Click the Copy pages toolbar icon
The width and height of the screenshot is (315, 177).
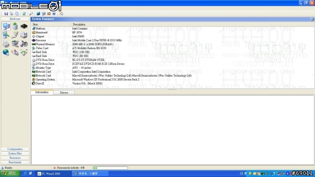tap(17, 14)
